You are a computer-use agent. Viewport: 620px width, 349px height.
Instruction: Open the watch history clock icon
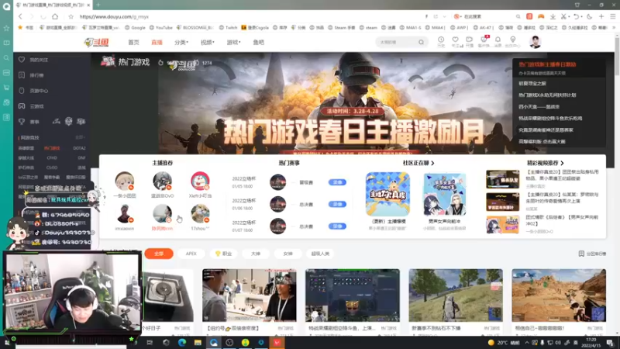coord(441,41)
